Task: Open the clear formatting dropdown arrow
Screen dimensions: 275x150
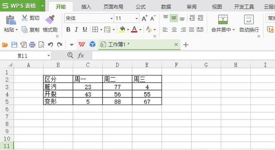Action: (x=154, y=30)
